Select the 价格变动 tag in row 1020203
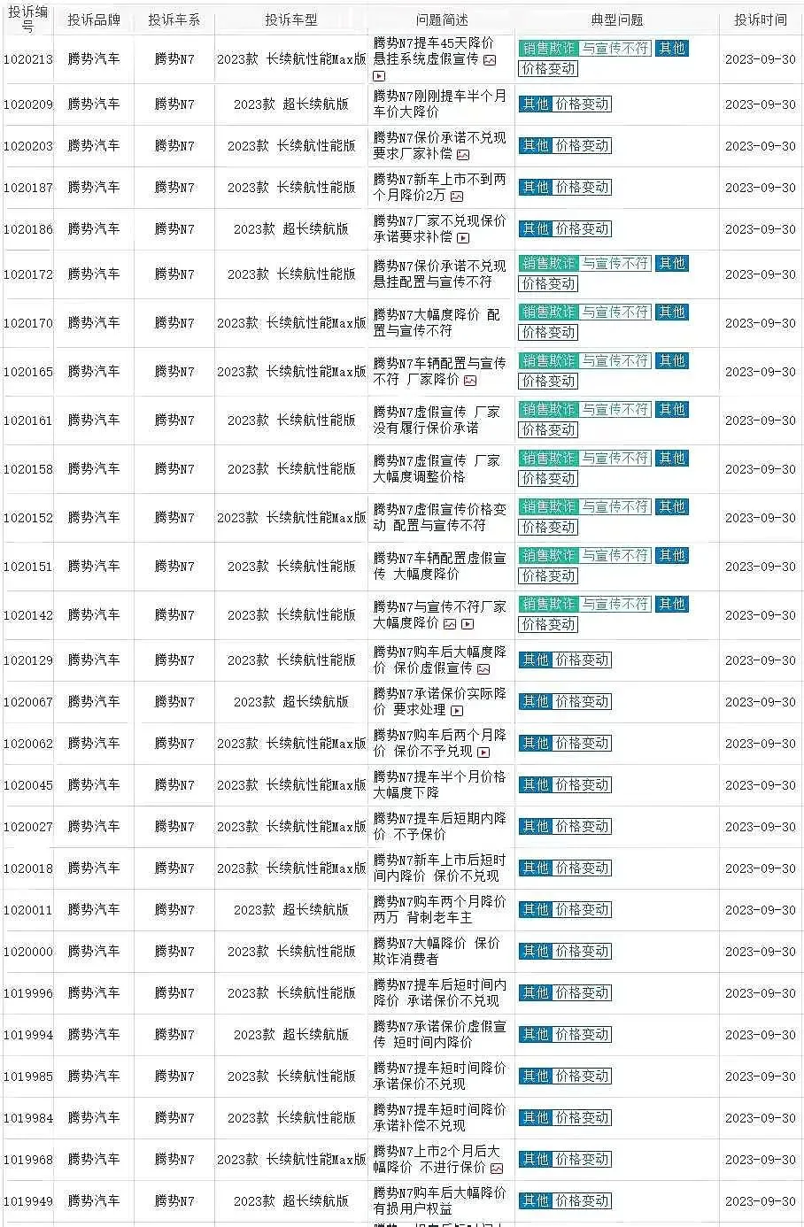Viewport: 804px width, 1227px height. [583, 146]
